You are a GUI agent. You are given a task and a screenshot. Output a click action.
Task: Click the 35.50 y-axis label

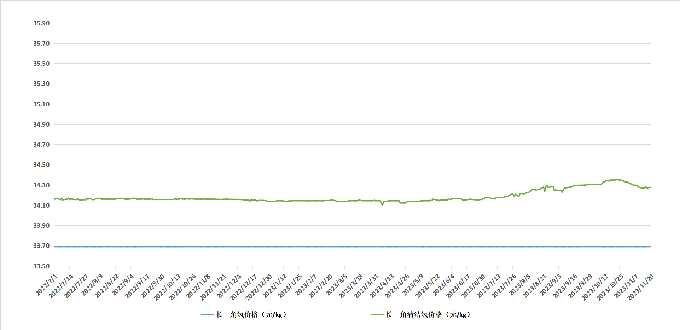point(41,64)
